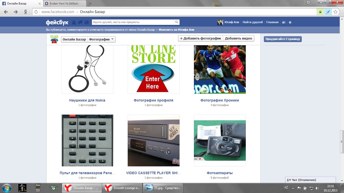Open Пульт для телевизоров Pana... album link

tap(87, 173)
